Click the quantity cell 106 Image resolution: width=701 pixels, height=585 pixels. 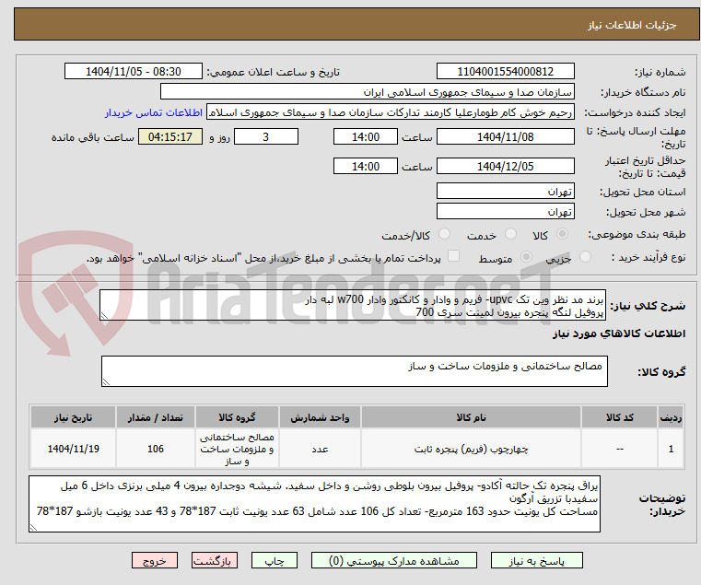(155, 449)
